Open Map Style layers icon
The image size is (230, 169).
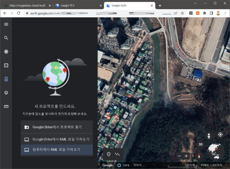[6, 93]
